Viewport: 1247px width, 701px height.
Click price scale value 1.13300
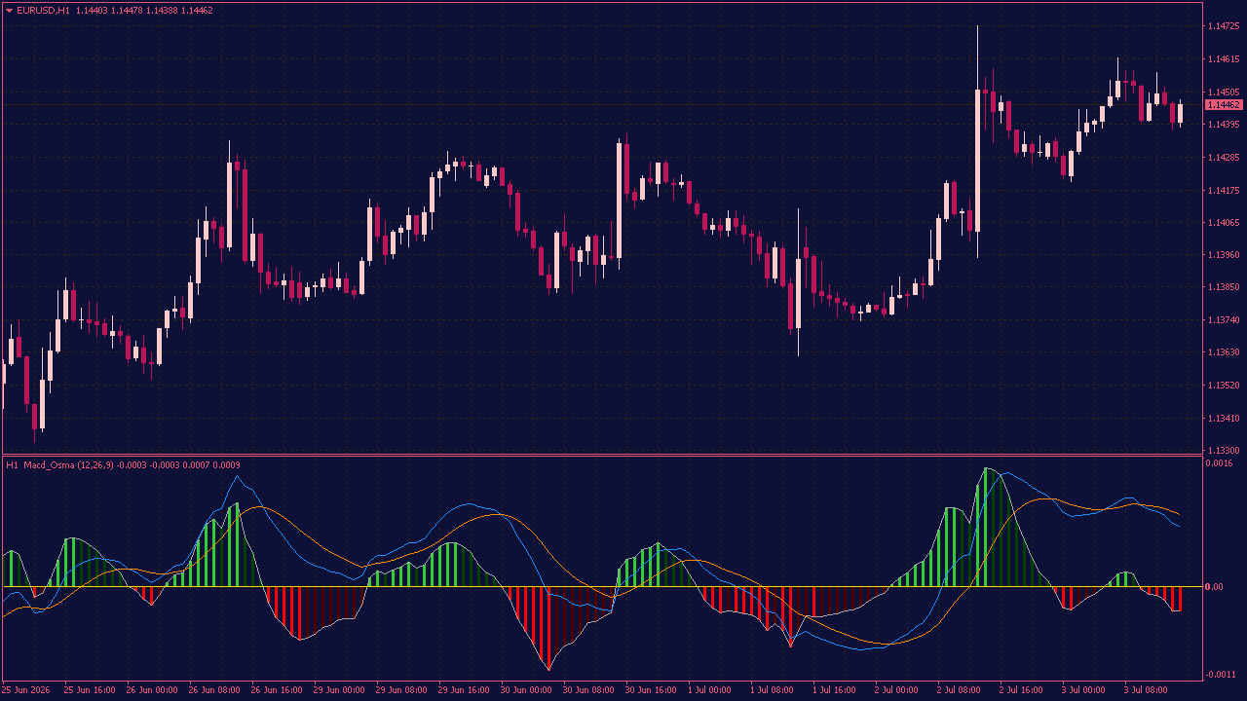(x=1223, y=451)
